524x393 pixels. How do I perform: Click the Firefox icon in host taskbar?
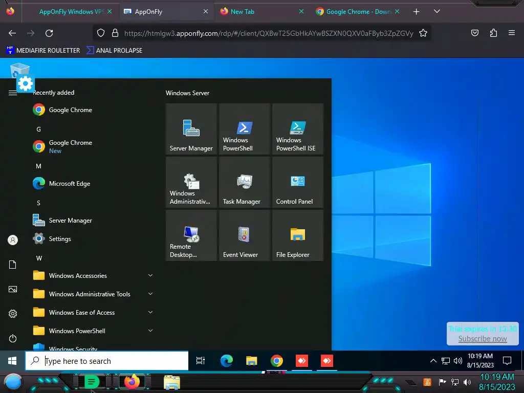click(132, 381)
